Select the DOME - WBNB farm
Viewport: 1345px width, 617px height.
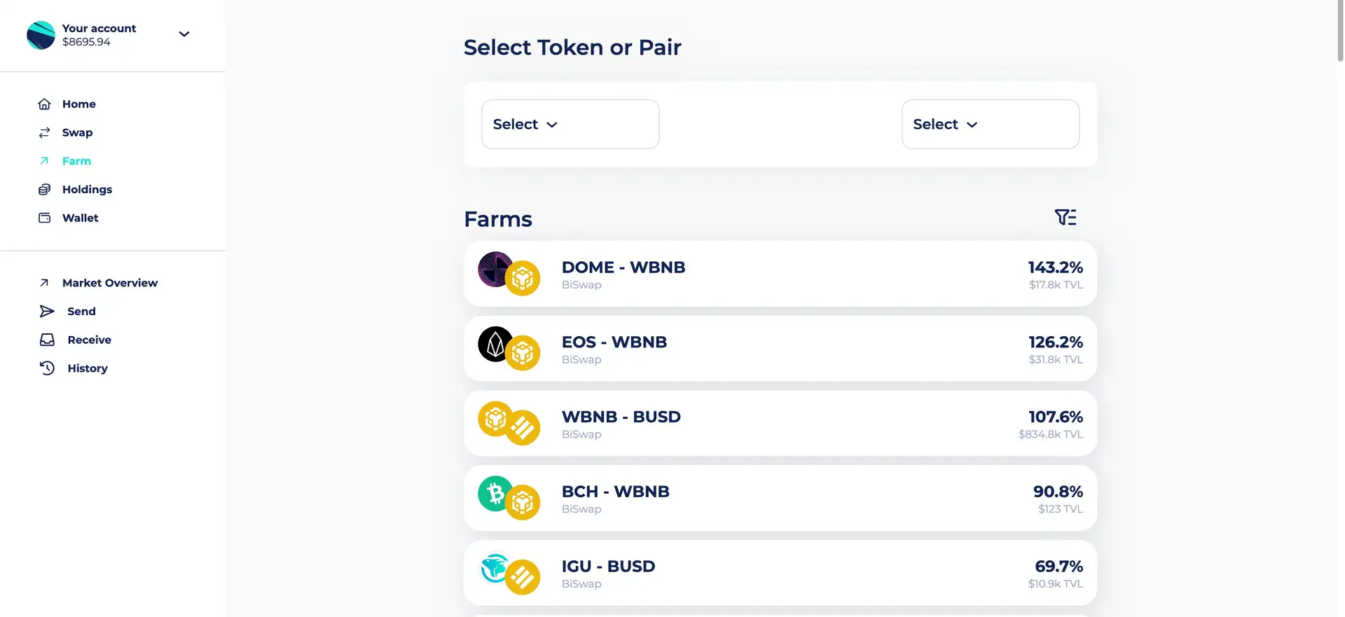780,274
